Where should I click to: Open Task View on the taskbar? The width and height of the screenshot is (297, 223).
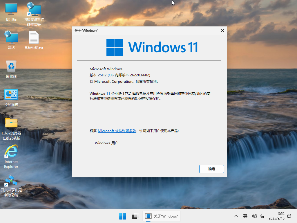pos(135,216)
